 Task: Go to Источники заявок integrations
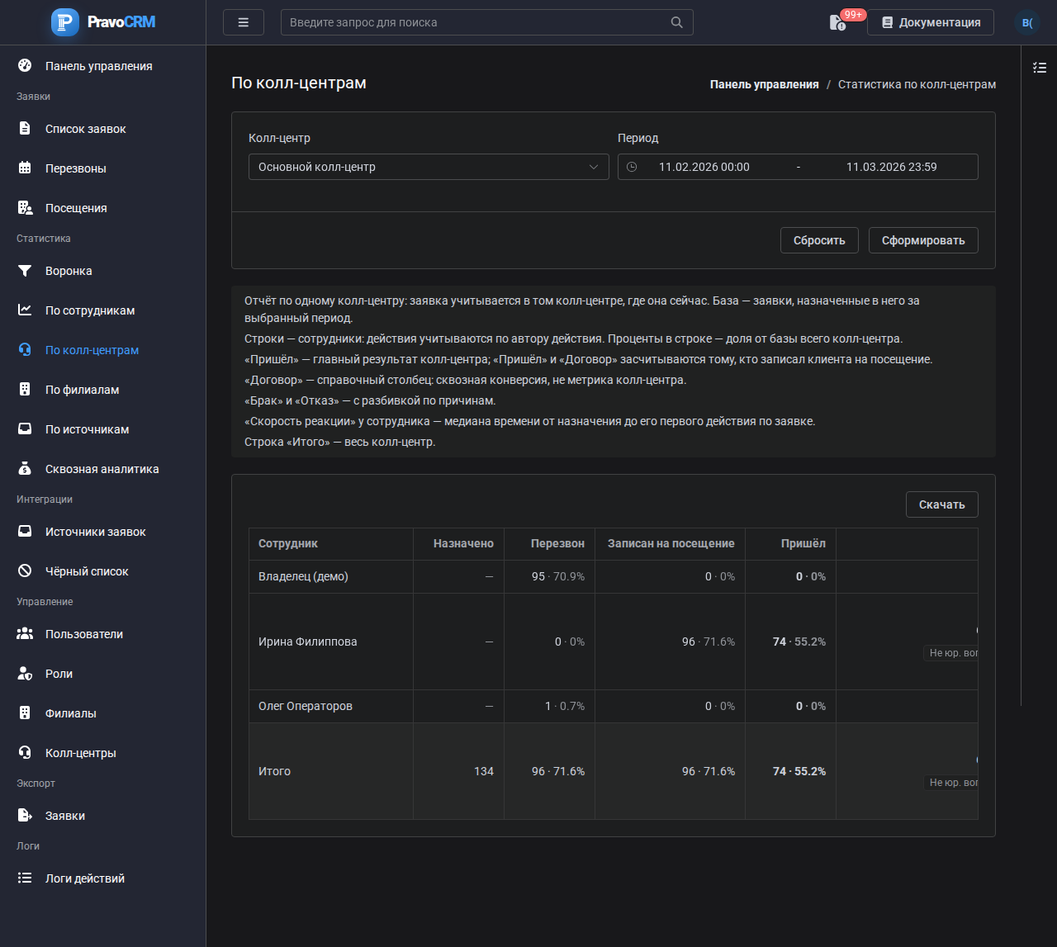pos(95,532)
